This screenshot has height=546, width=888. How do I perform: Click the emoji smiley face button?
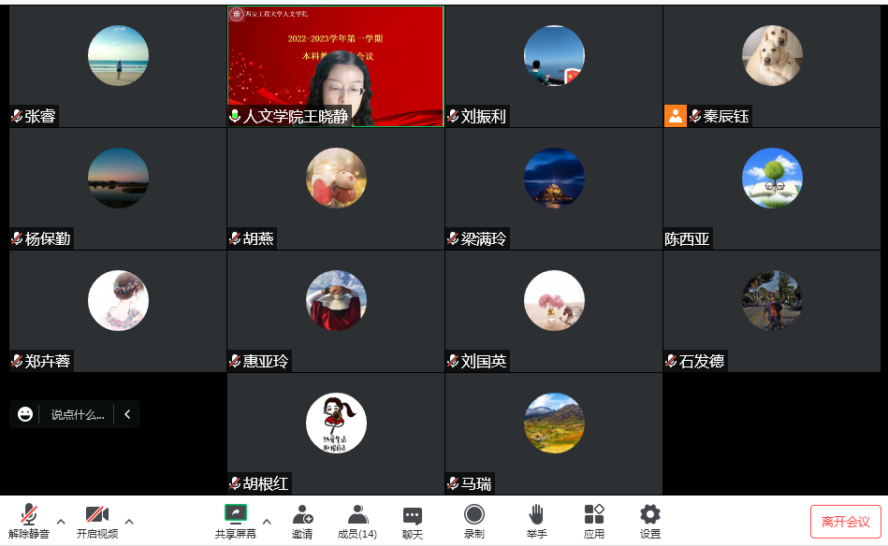[25, 414]
